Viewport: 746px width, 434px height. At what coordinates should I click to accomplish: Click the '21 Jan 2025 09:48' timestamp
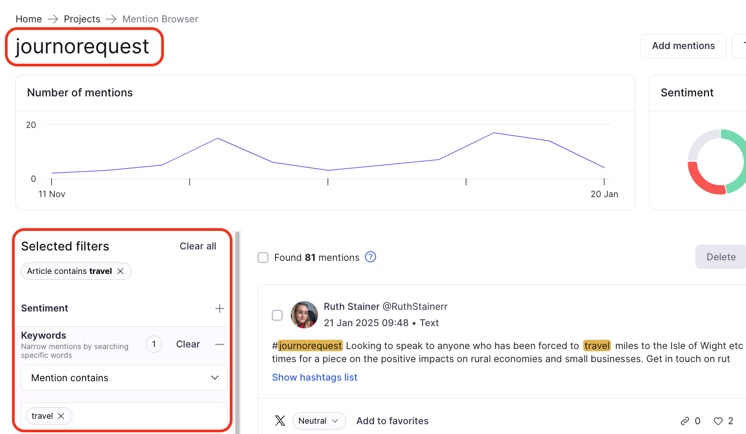366,323
